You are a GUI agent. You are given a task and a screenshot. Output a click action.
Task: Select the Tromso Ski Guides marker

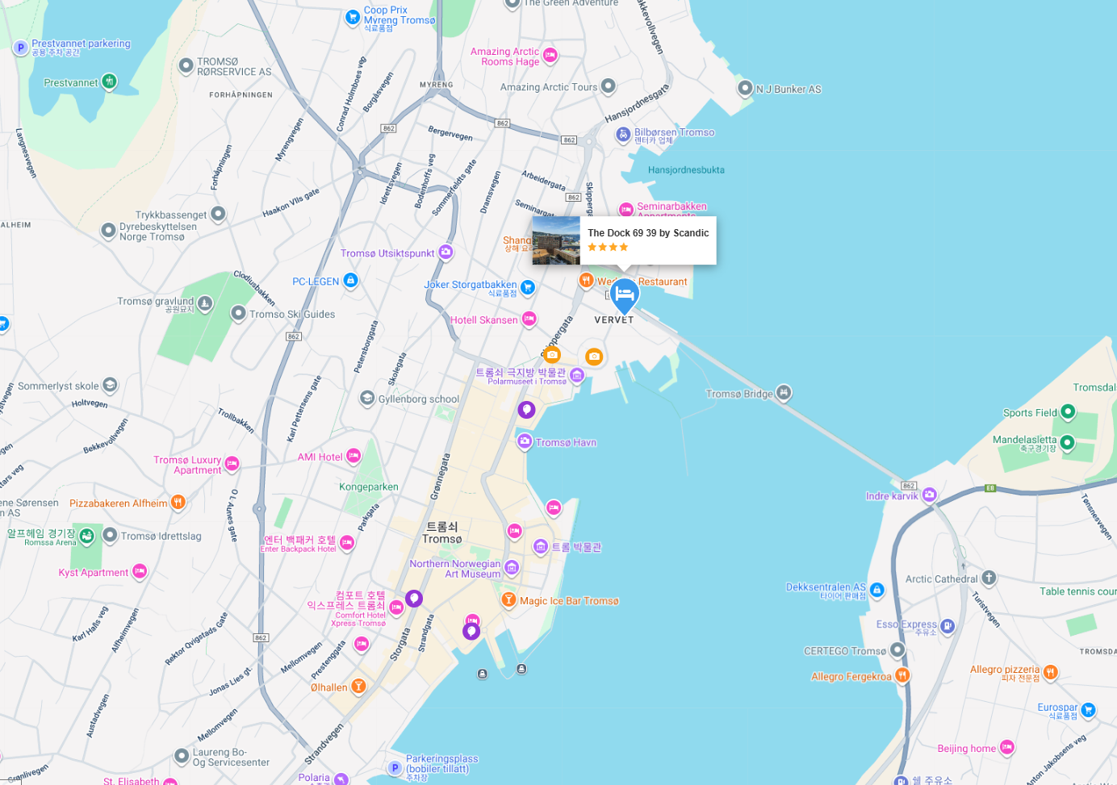238,313
